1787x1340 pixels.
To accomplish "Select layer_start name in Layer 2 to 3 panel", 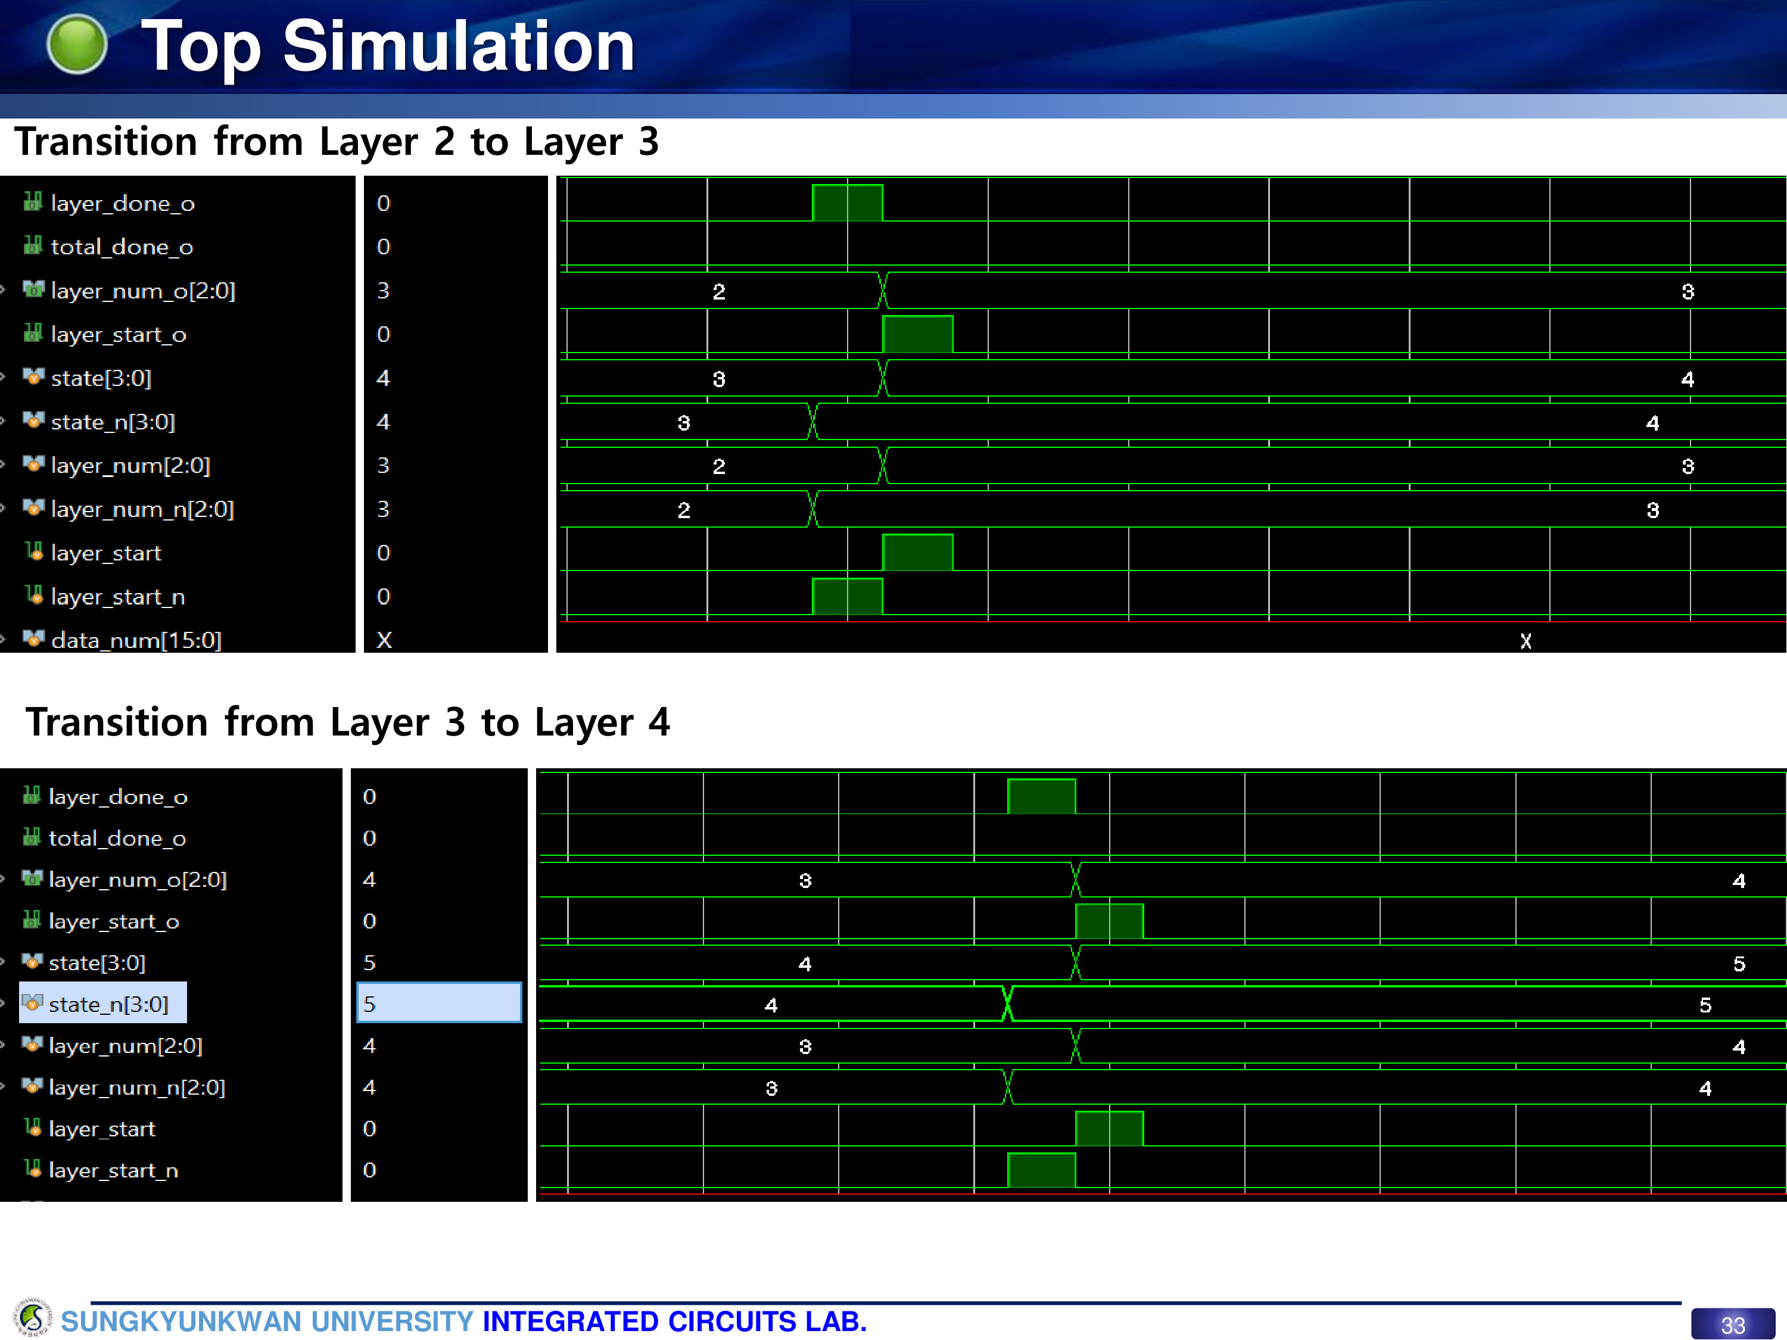I will point(106,553).
